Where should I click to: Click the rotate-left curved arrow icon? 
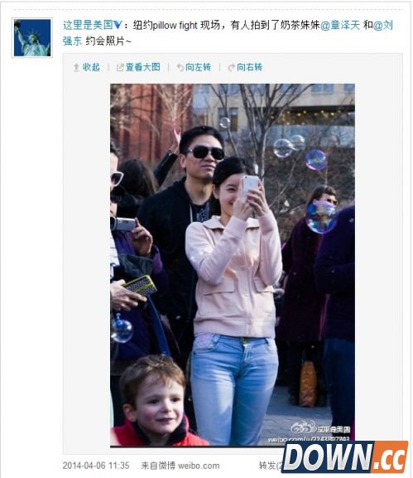(x=180, y=67)
